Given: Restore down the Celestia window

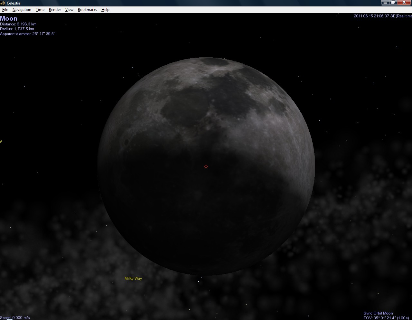Looking at the screenshot, I should 393,3.
